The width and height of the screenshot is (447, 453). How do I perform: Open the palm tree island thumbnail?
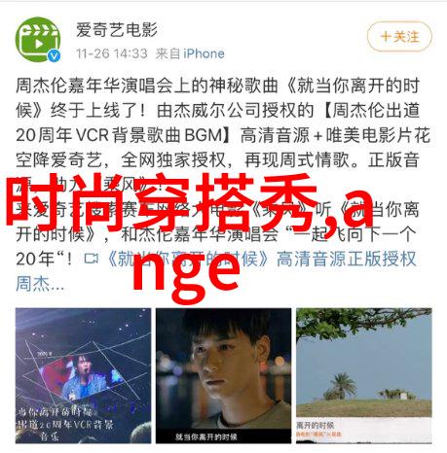point(364,376)
